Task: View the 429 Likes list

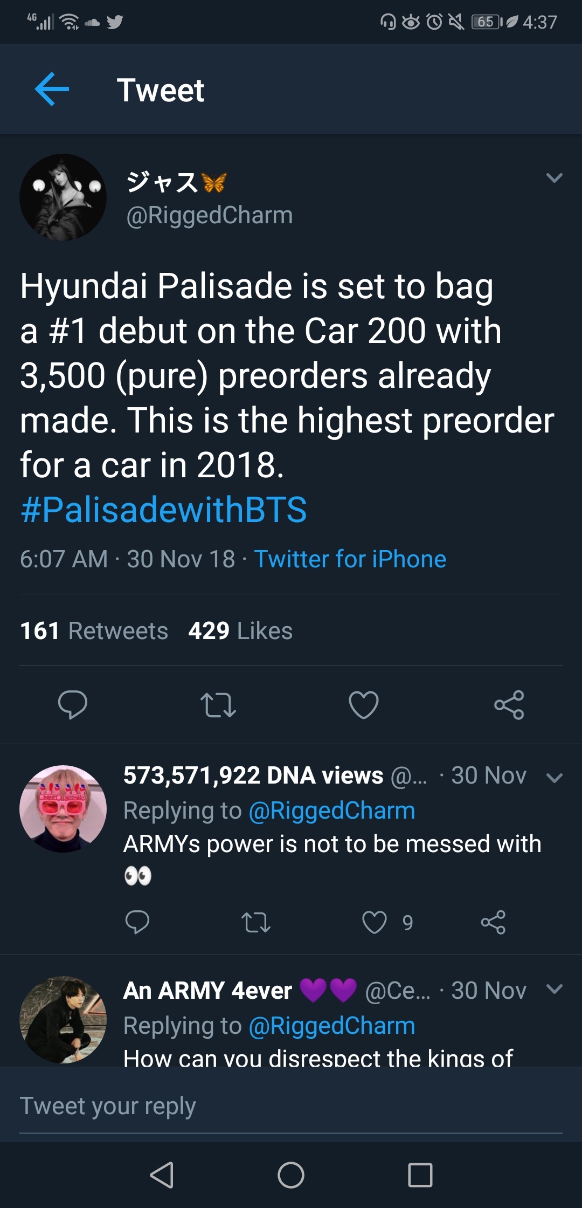Action: point(240,630)
